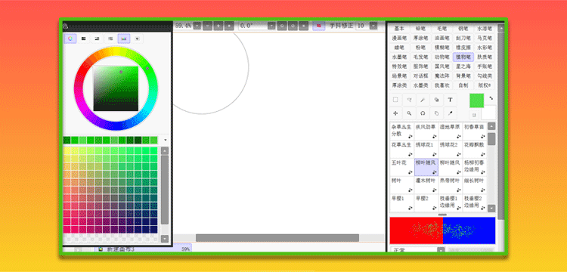The width and height of the screenshot is (567, 272).
Task: Open the 手抖修正 stabilizer value dropdown
Action: 373,26
